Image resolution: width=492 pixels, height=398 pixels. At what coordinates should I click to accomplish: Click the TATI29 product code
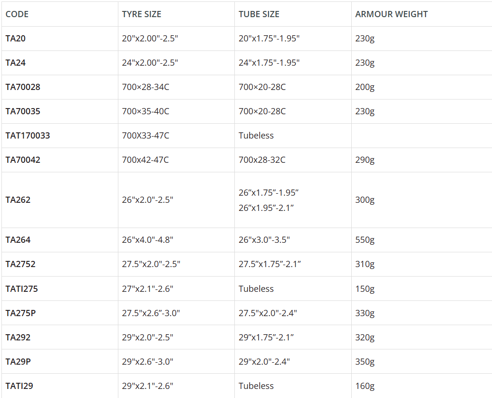point(19,386)
